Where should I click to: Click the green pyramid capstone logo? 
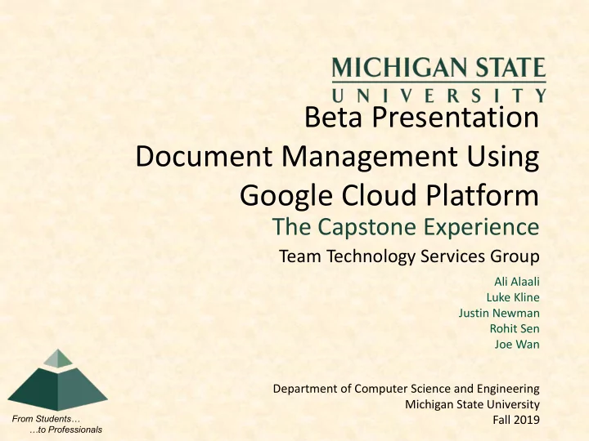[58, 380]
